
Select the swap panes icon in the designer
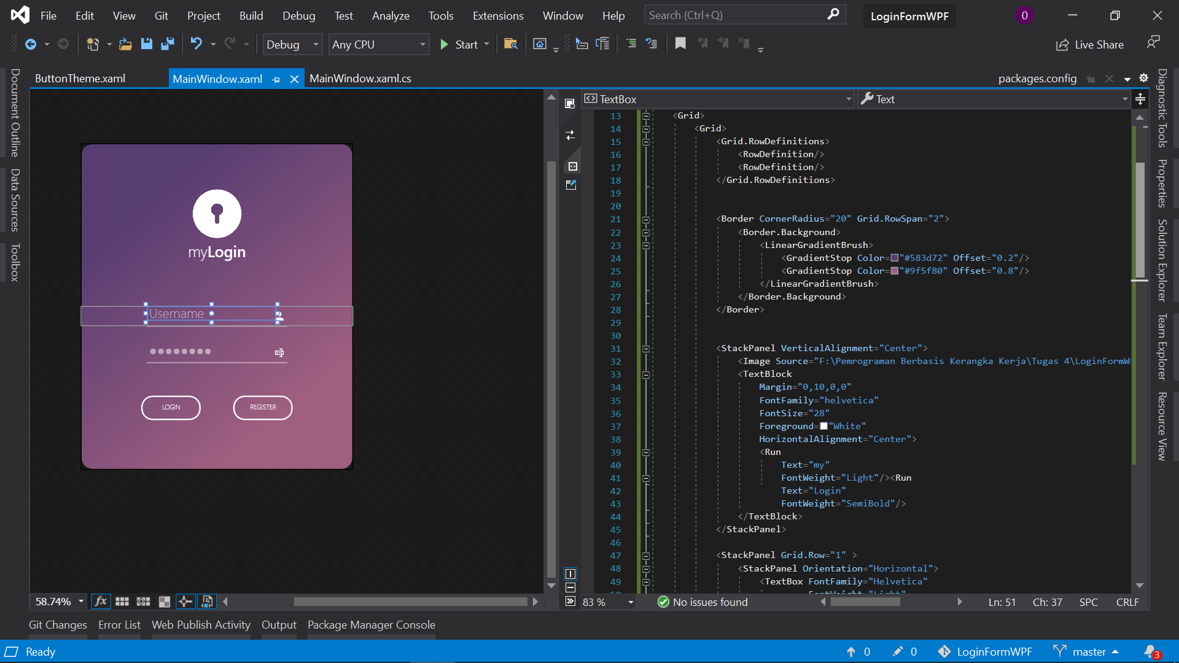pyautogui.click(x=571, y=135)
